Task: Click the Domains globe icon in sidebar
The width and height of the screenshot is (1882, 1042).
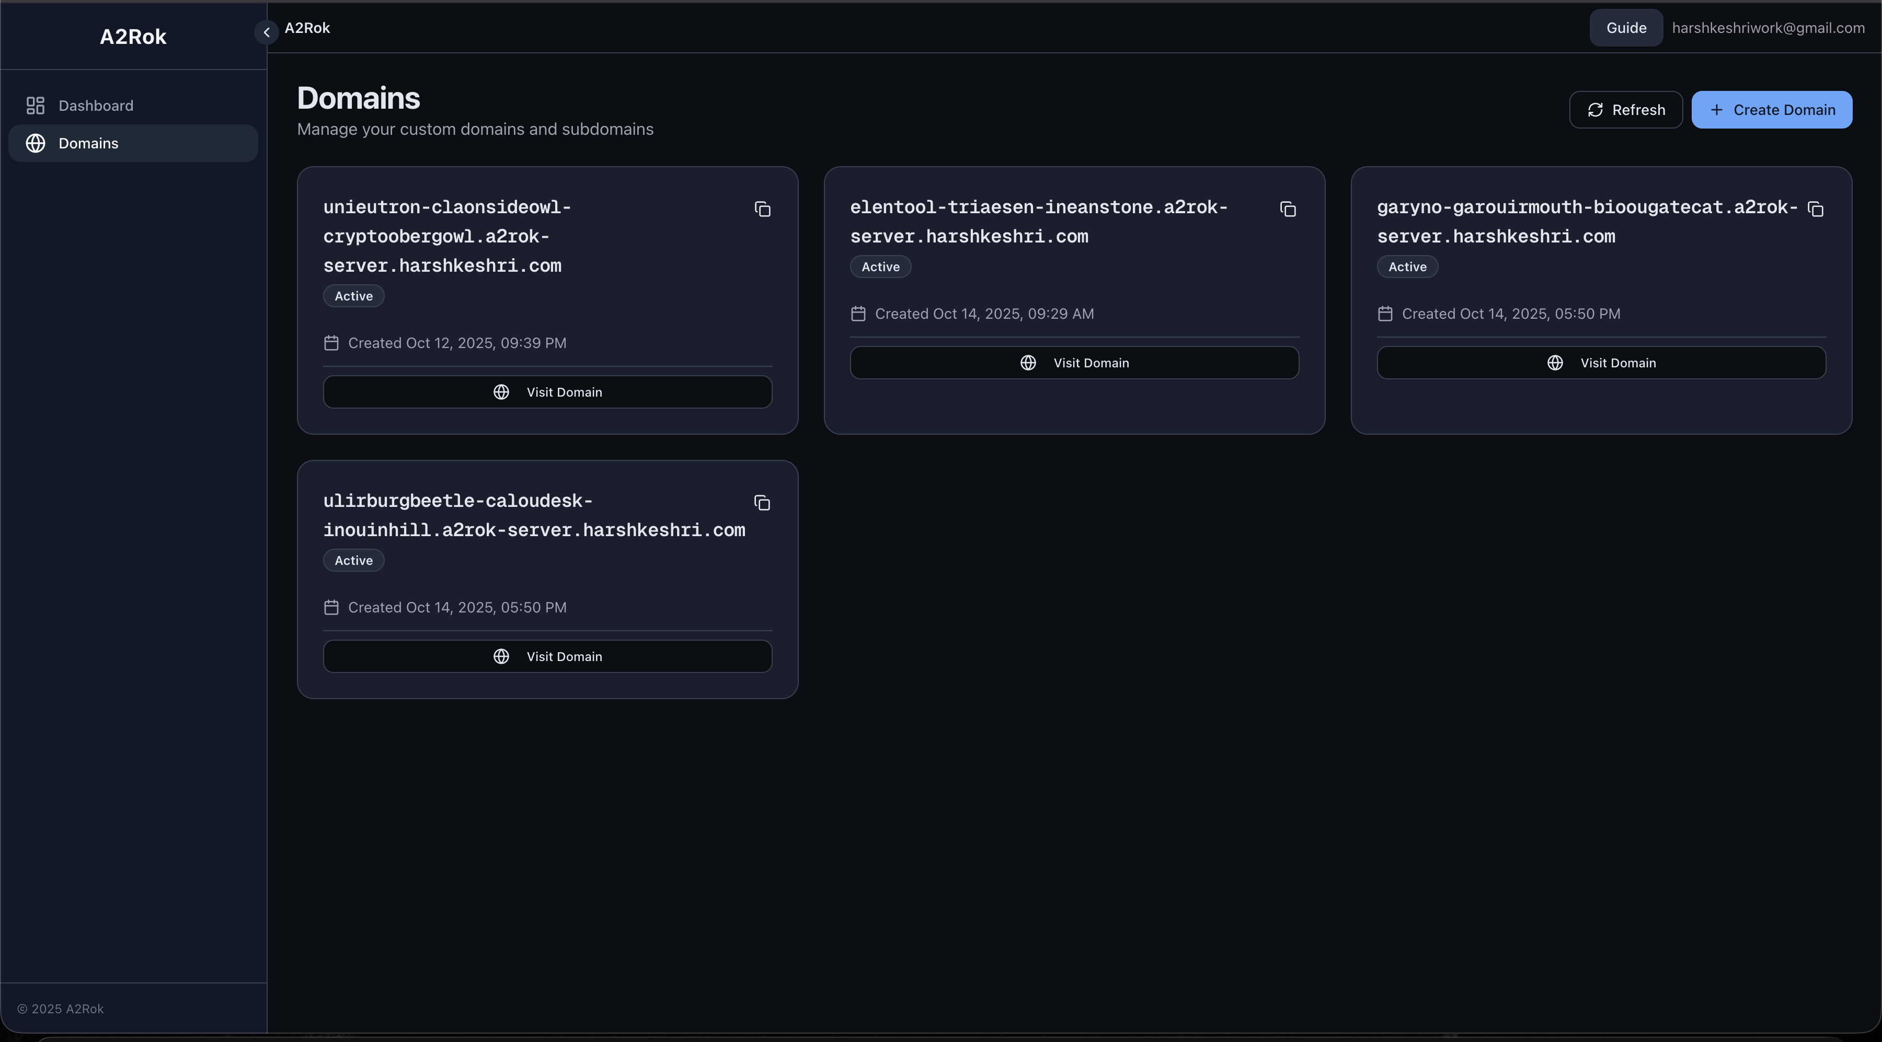Action: click(x=35, y=144)
